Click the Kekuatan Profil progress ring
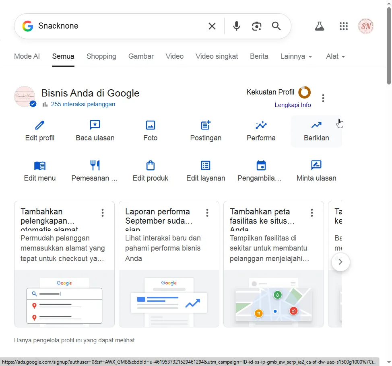 tap(304, 92)
